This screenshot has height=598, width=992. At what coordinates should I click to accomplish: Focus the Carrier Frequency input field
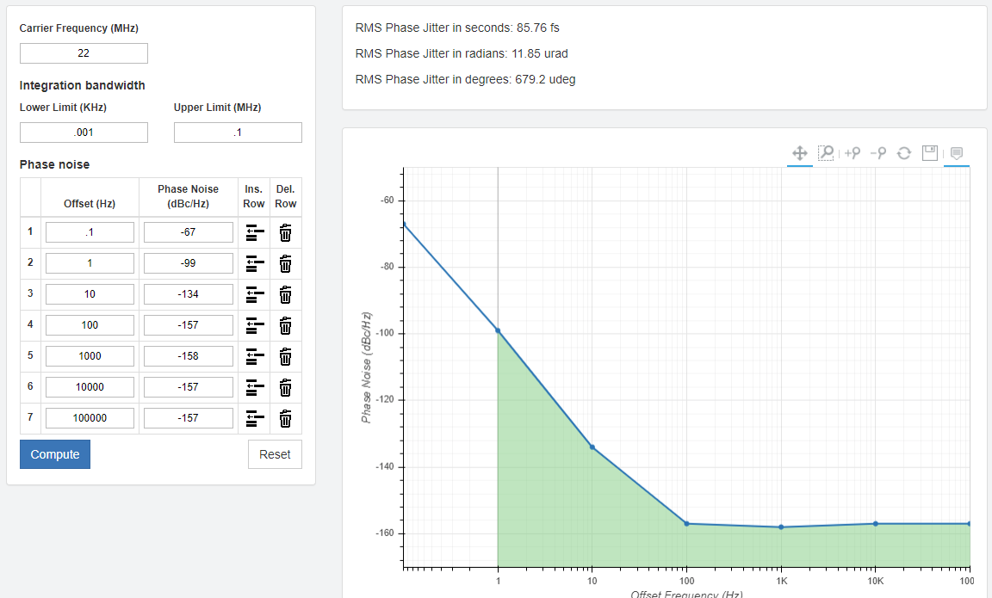point(84,53)
